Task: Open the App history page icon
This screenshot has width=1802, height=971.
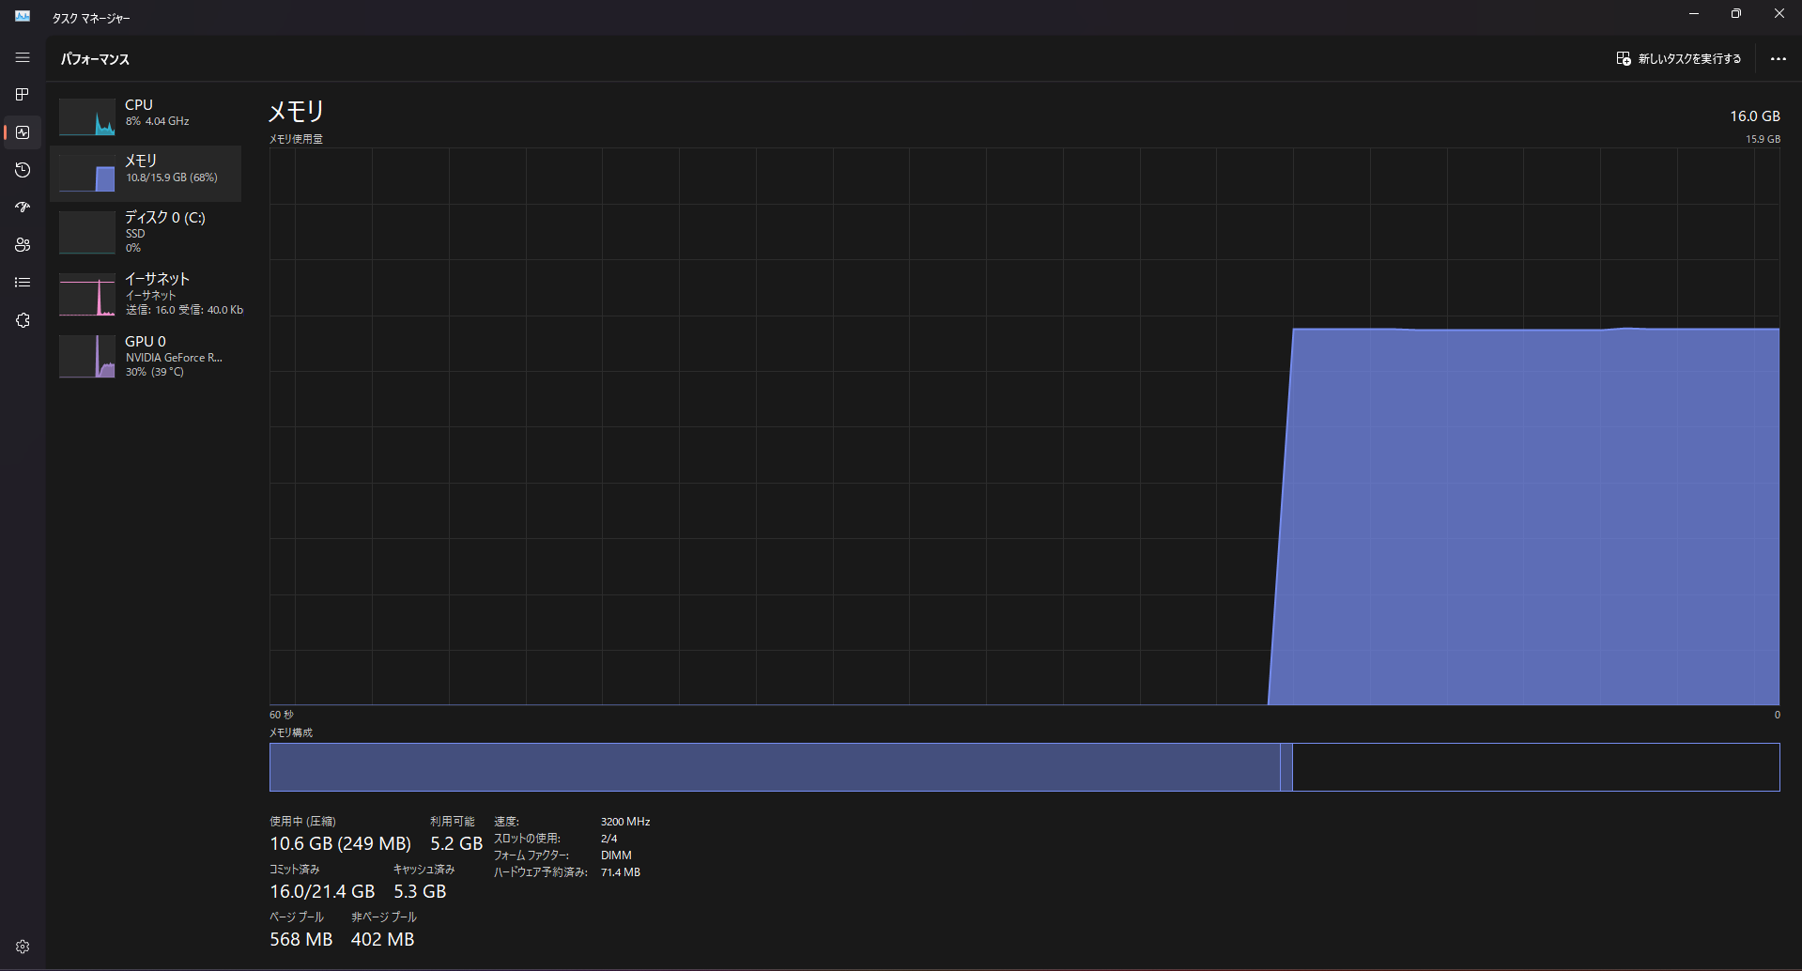Action: tap(23, 170)
